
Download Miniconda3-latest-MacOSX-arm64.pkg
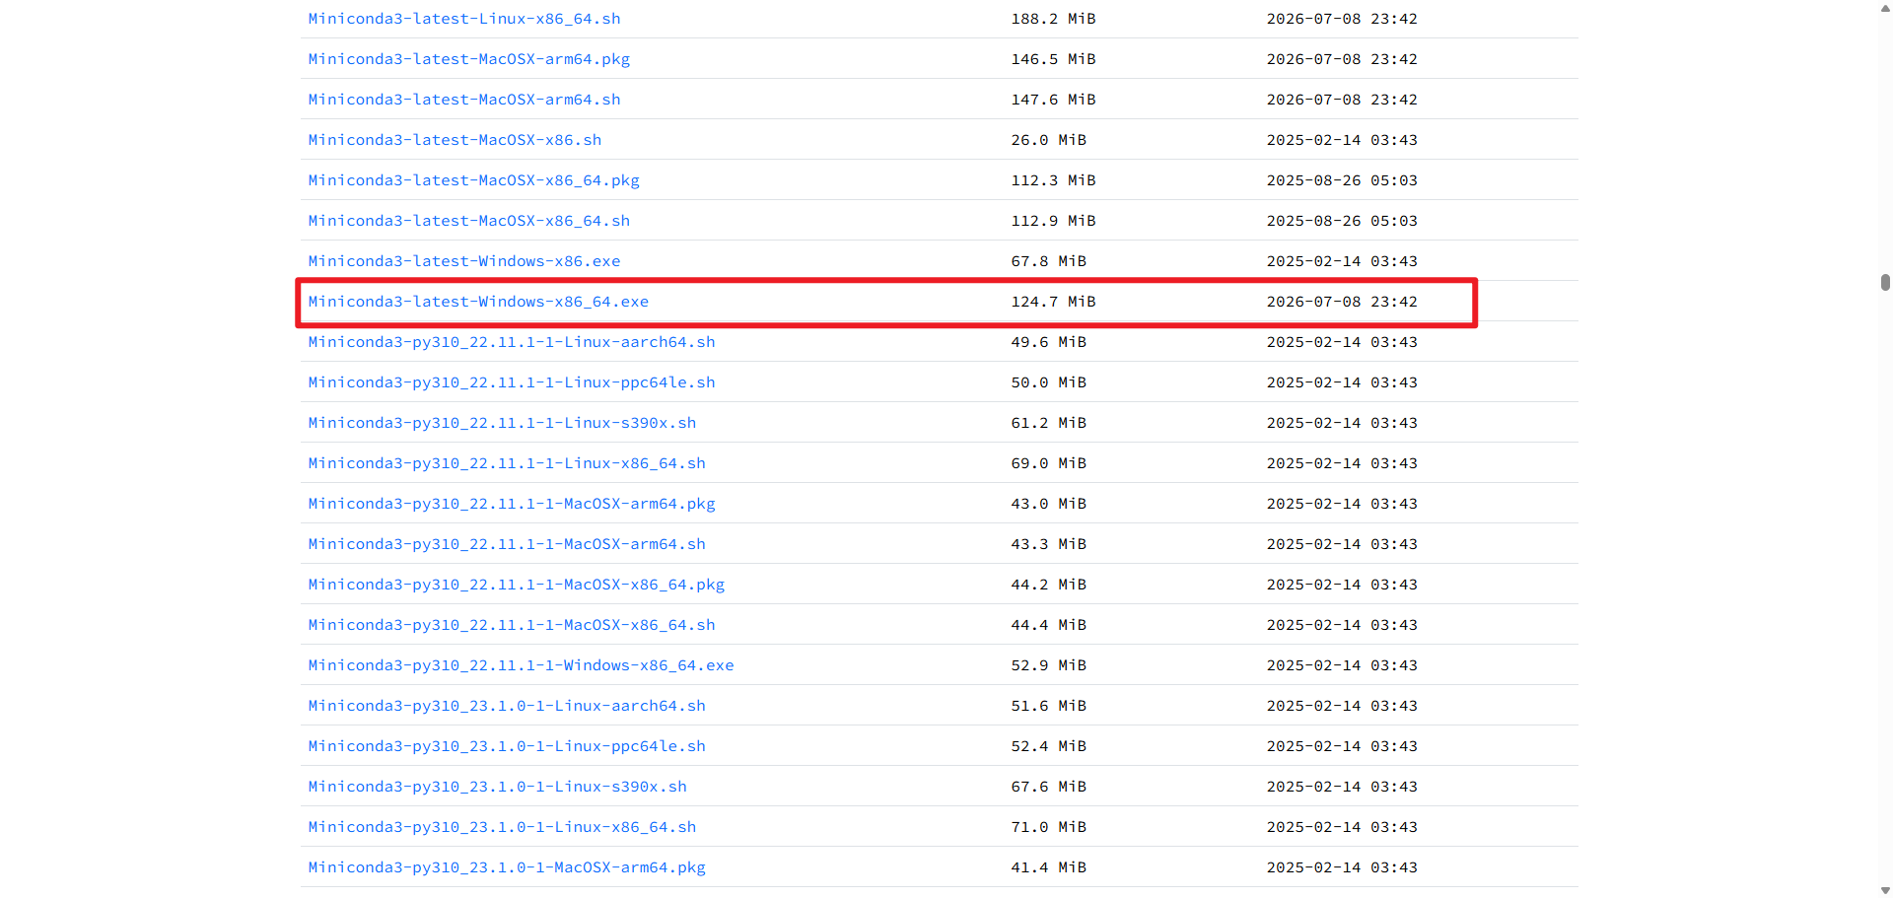coord(469,59)
